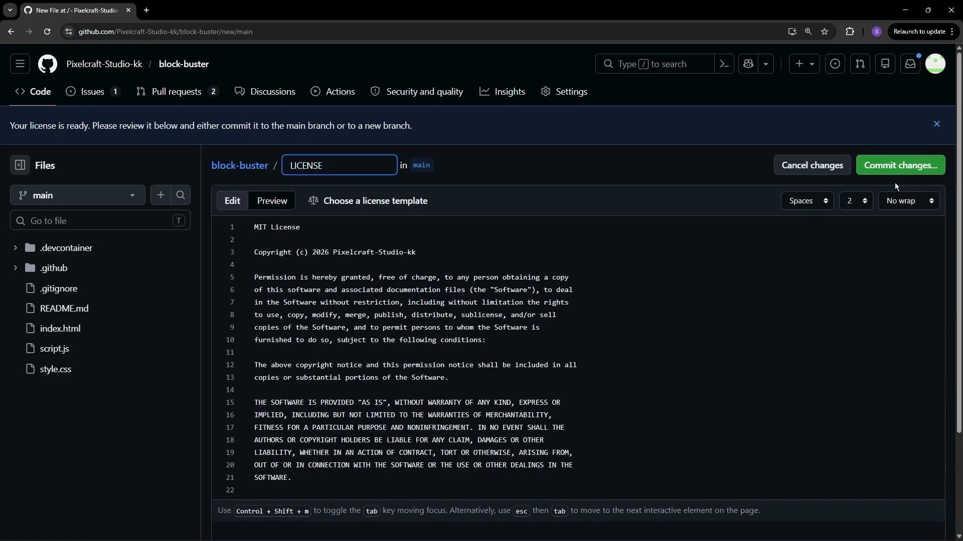Open style.css in file tree
The height and width of the screenshot is (541, 963).
point(56,369)
